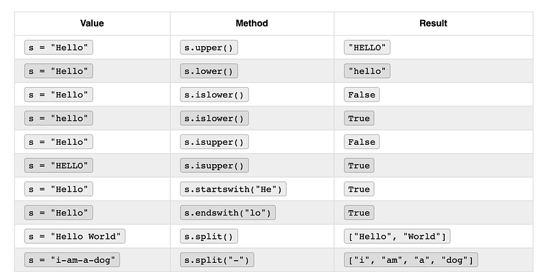Click the Result column header

pos(433,23)
